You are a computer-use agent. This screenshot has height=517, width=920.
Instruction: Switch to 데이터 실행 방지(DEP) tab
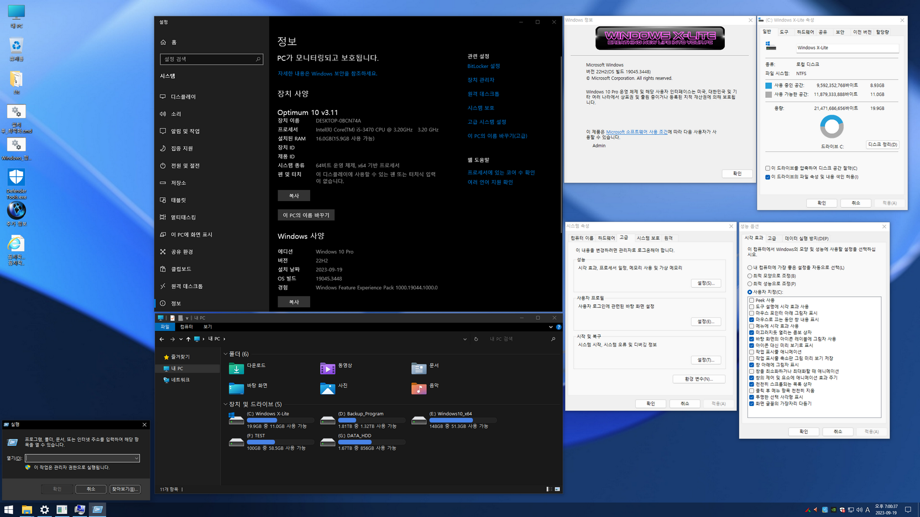[x=806, y=238]
